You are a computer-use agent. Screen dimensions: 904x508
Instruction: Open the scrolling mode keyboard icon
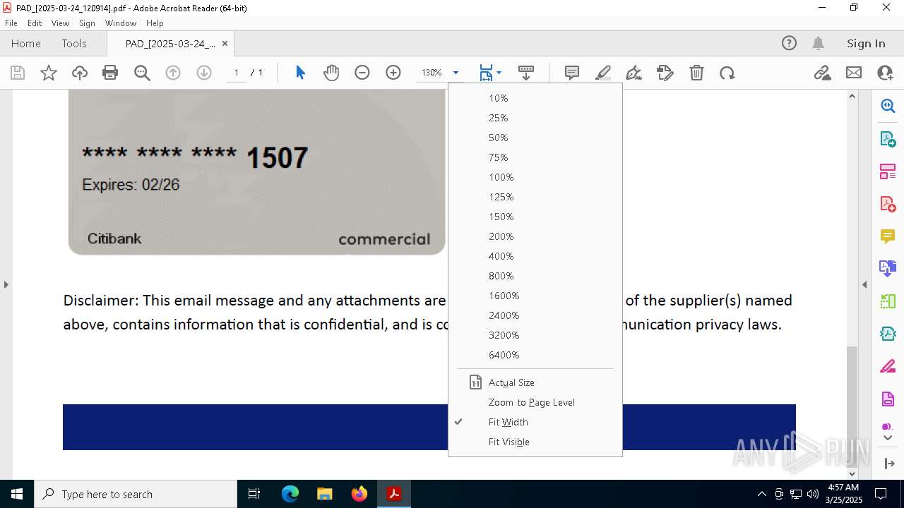click(526, 73)
